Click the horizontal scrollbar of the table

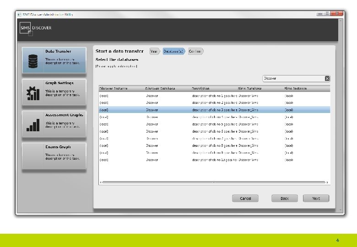pos(214,183)
